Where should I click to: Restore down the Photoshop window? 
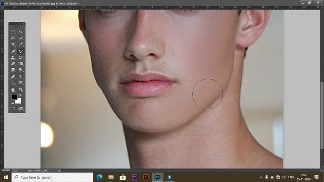click(x=309, y=2)
